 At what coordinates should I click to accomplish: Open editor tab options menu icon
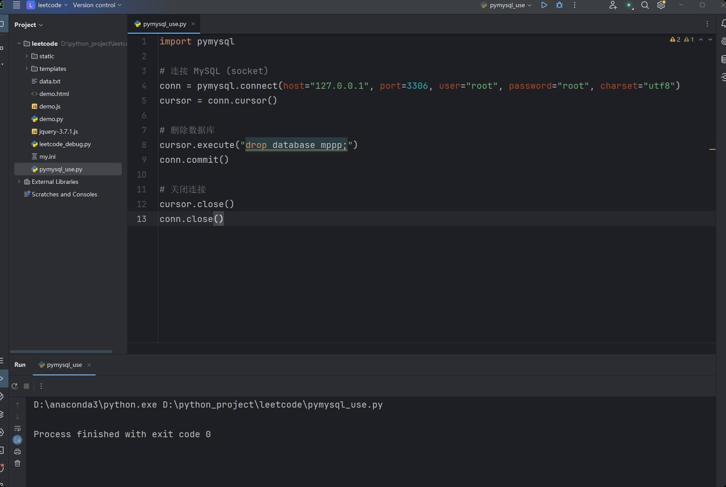point(707,24)
